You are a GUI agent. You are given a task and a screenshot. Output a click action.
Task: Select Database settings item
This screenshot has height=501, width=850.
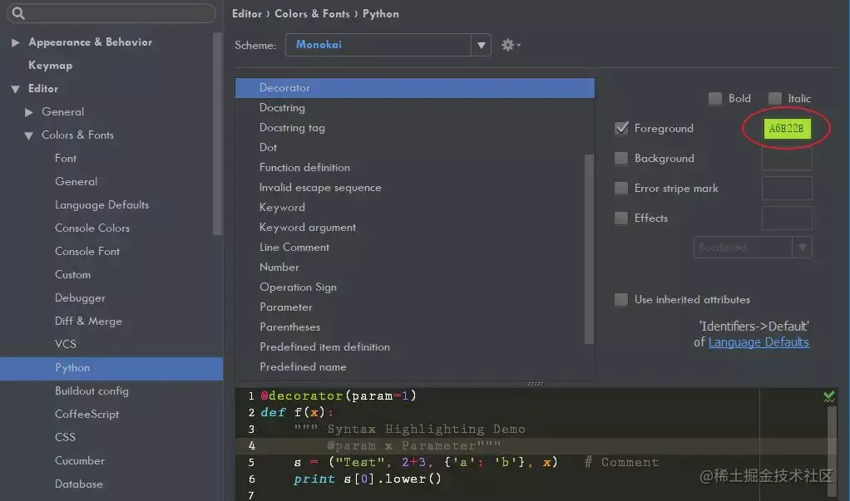tap(79, 484)
